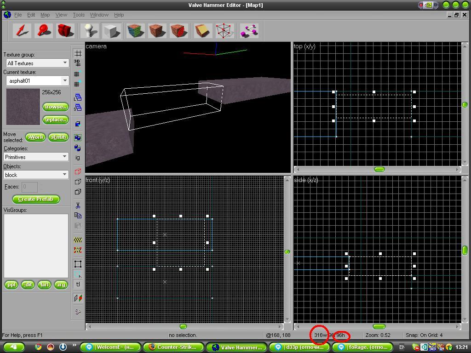The width and height of the screenshot is (471, 353).
Task: Copy selection to clipboard icon
Action: [x=78, y=215]
